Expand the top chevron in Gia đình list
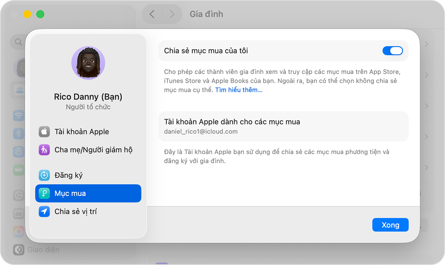The height and width of the screenshot is (265, 445). (426, 43)
